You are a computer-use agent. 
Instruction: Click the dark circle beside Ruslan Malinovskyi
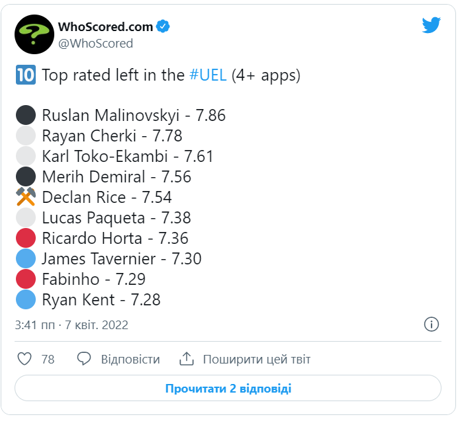pyautogui.click(x=25, y=116)
